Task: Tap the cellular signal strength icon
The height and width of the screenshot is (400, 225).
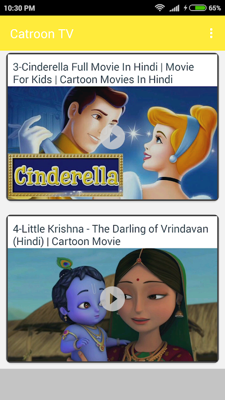Action: pyautogui.click(x=174, y=8)
